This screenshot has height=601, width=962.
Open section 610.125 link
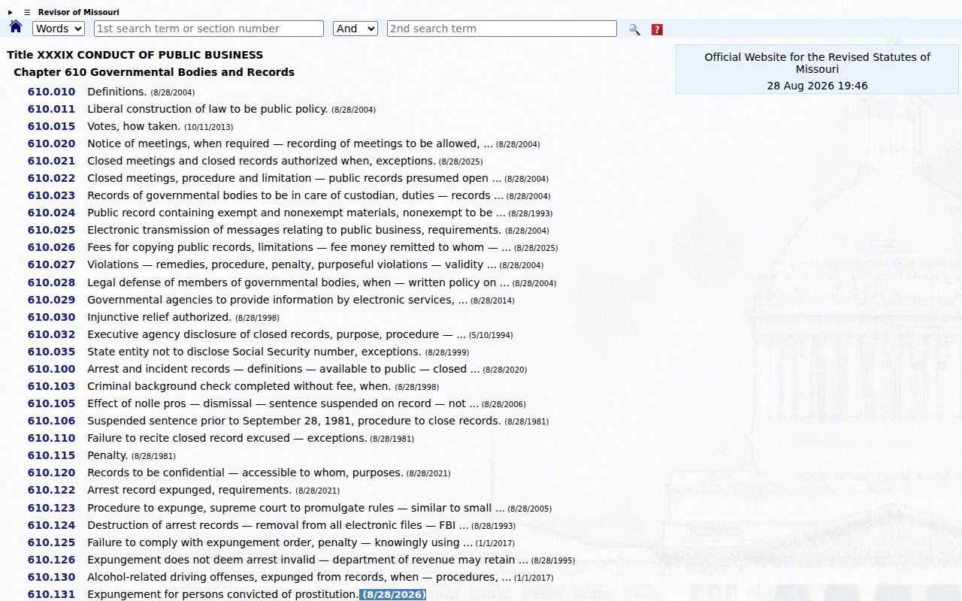(52, 542)
